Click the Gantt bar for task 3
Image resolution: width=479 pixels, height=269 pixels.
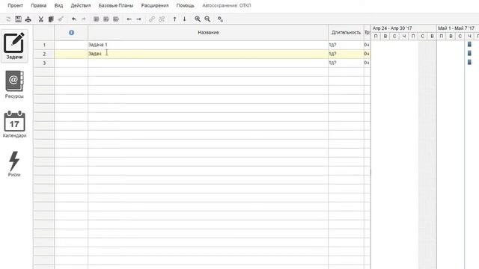pos(469,62)
